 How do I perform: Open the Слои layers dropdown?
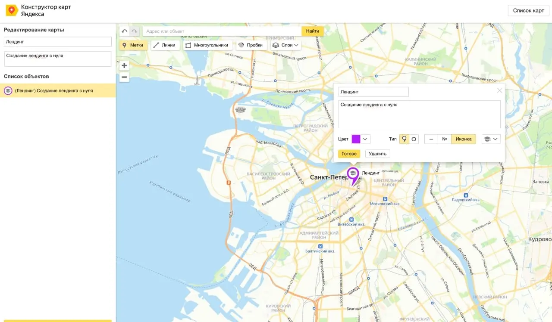(285, 45)
